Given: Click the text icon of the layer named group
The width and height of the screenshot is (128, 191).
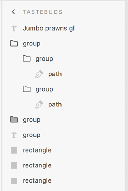Looking at the screenshot, I should pyautogui.click(x=14, y=135).
